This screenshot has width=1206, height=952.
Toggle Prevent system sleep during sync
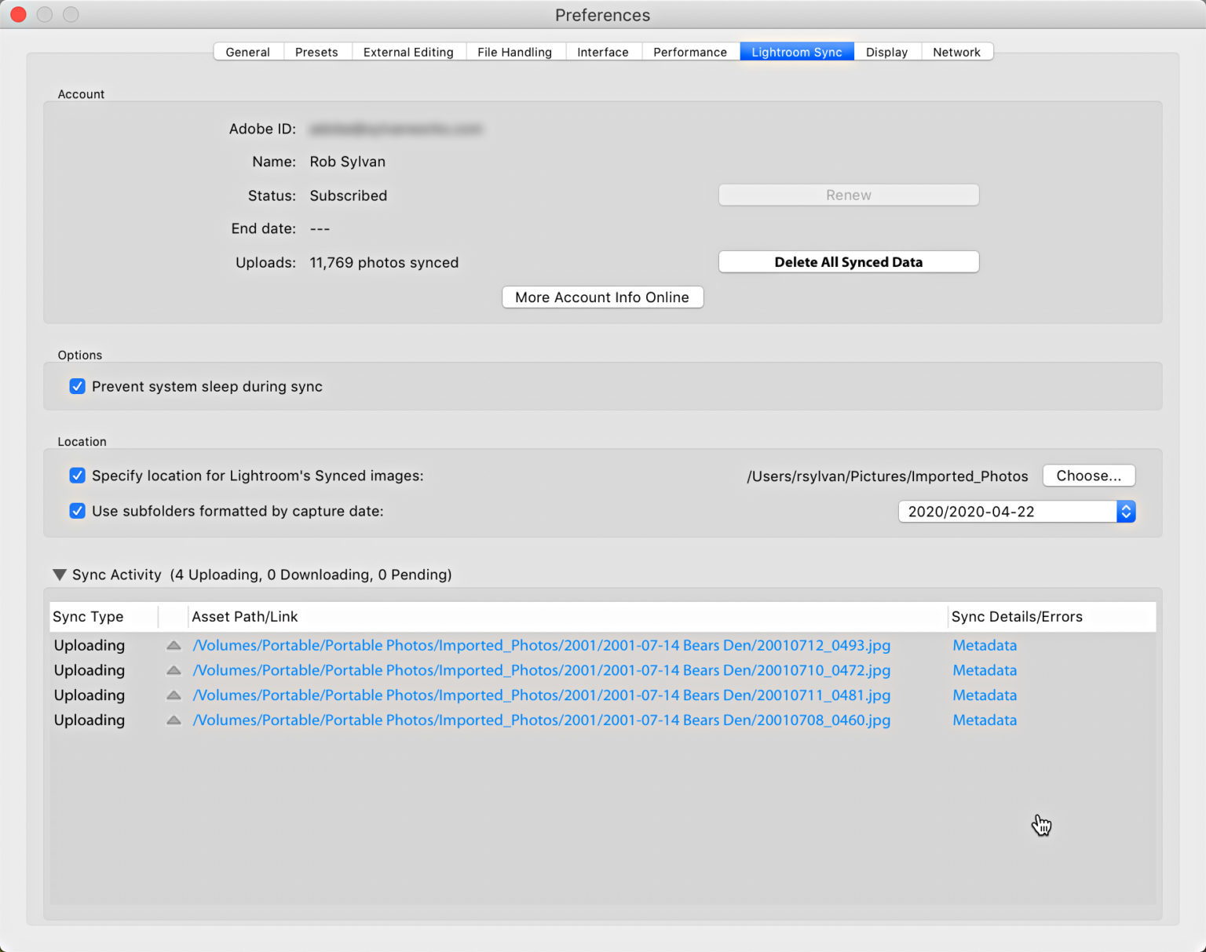[x=77, y=386]
